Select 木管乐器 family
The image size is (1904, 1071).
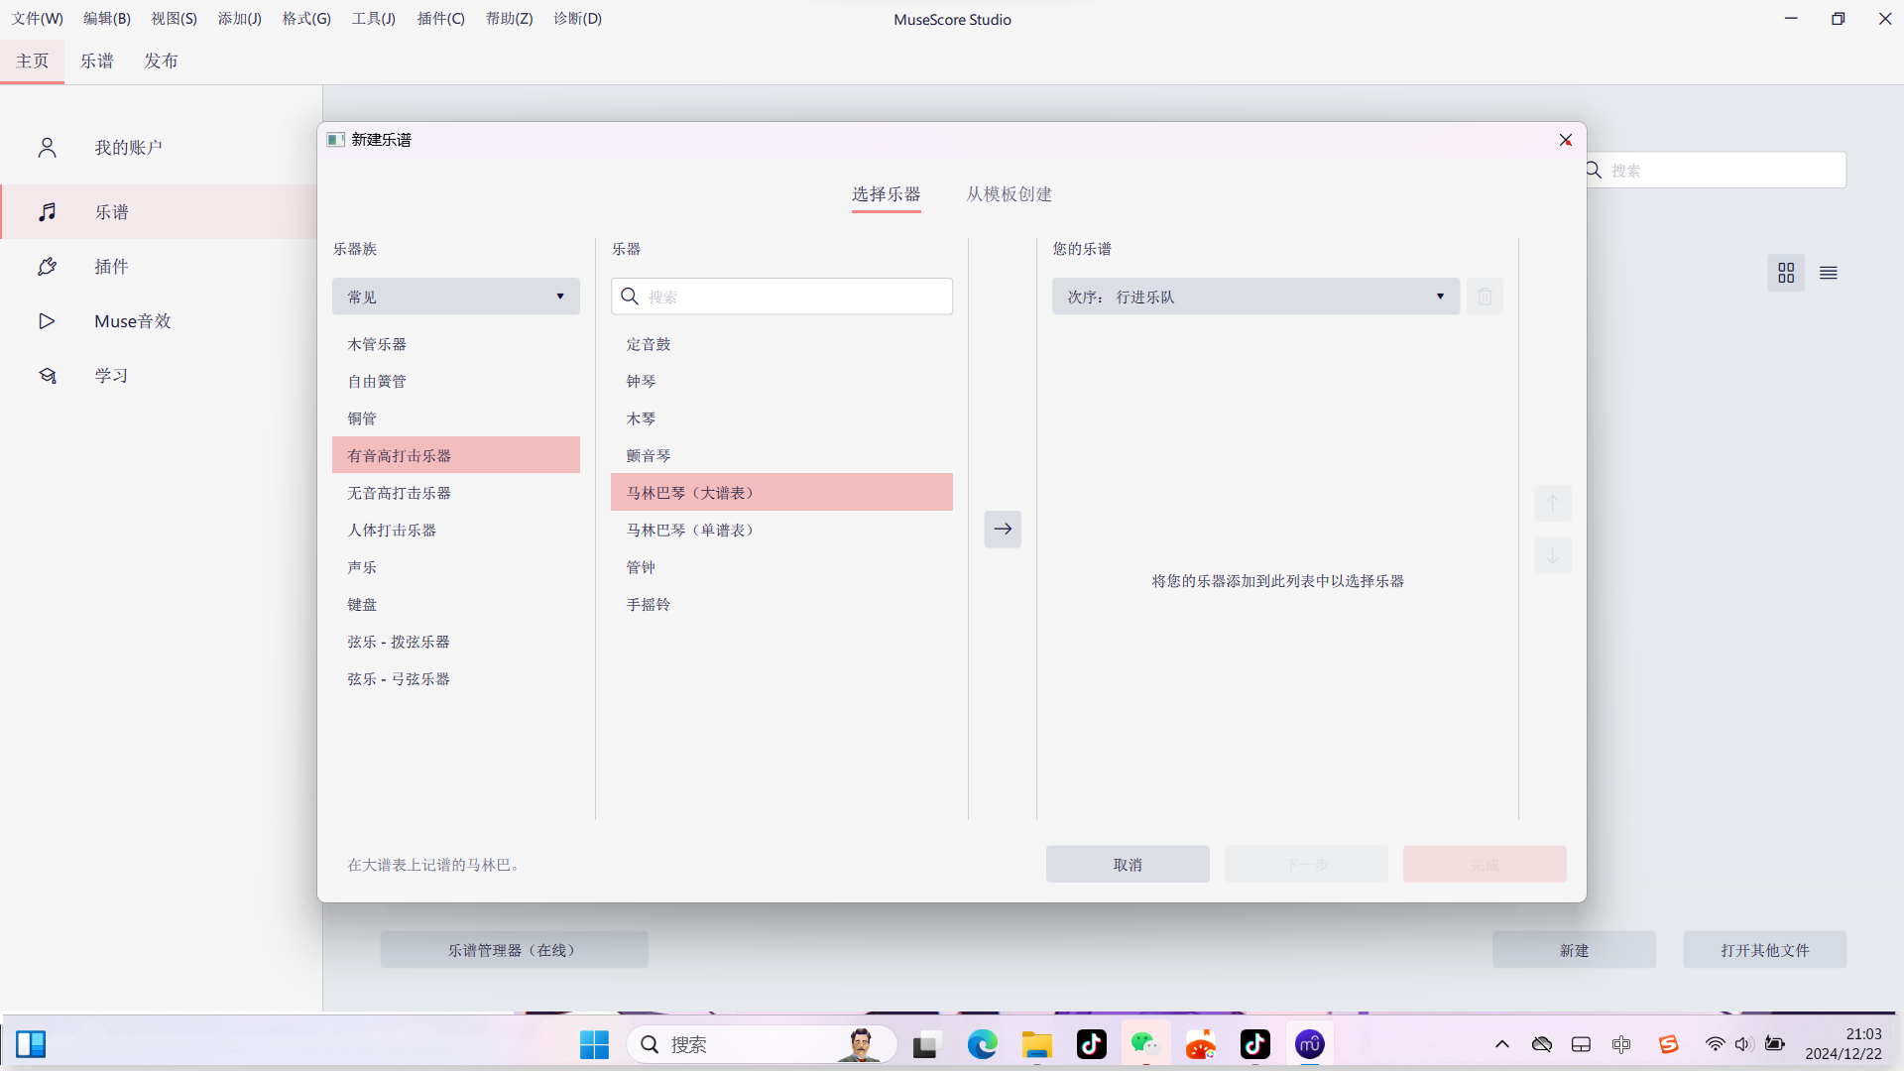coord(456,344)
